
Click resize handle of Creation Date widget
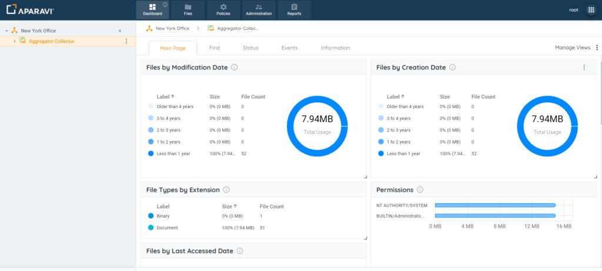click(x=595, y=177)
